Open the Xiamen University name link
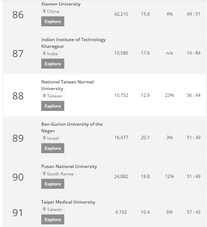Viewport: 207px width, 227px height. tap(61, 4)
